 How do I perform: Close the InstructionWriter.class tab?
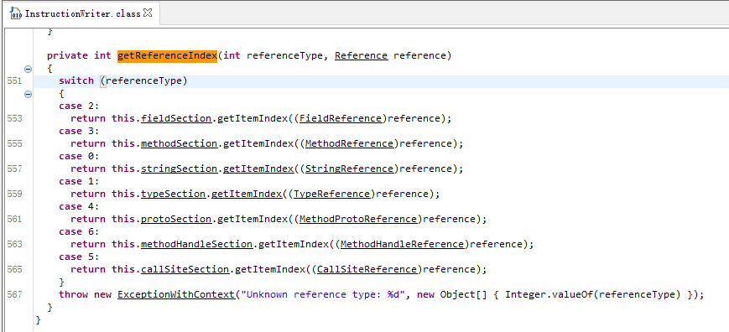[x=148, y=13]
